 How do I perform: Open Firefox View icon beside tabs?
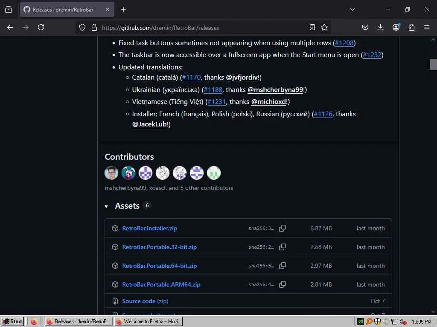9,9
